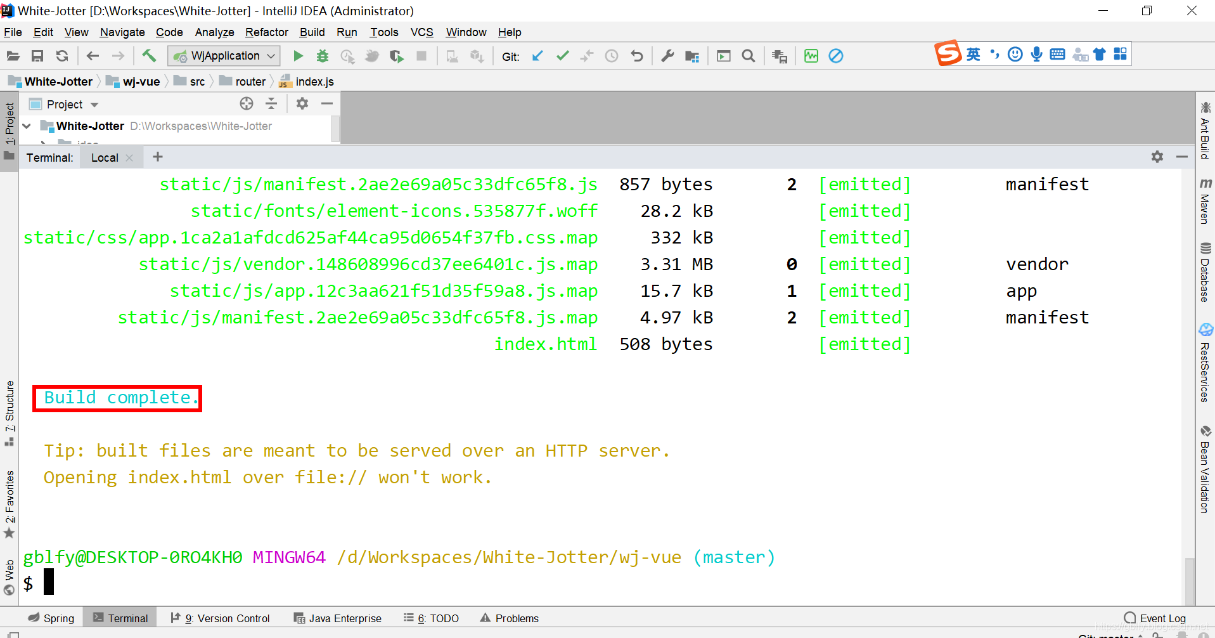Toggle the Favorites side panel tab
The image size is (1215, 638).
(x=10, y=504)
